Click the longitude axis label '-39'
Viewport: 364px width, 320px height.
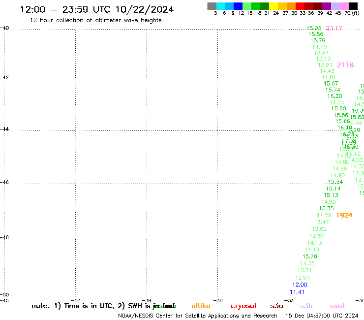tap(147, 300)
